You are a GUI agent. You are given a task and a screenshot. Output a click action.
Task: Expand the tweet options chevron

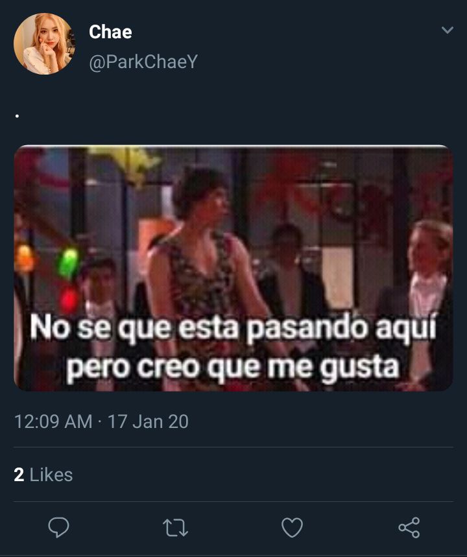[448, 30]
